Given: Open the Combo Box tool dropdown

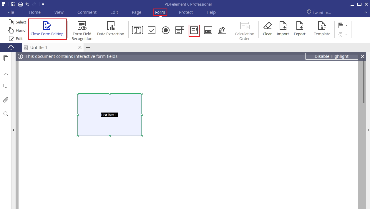Looking at the screenshot, I should [x=180, y=30].
